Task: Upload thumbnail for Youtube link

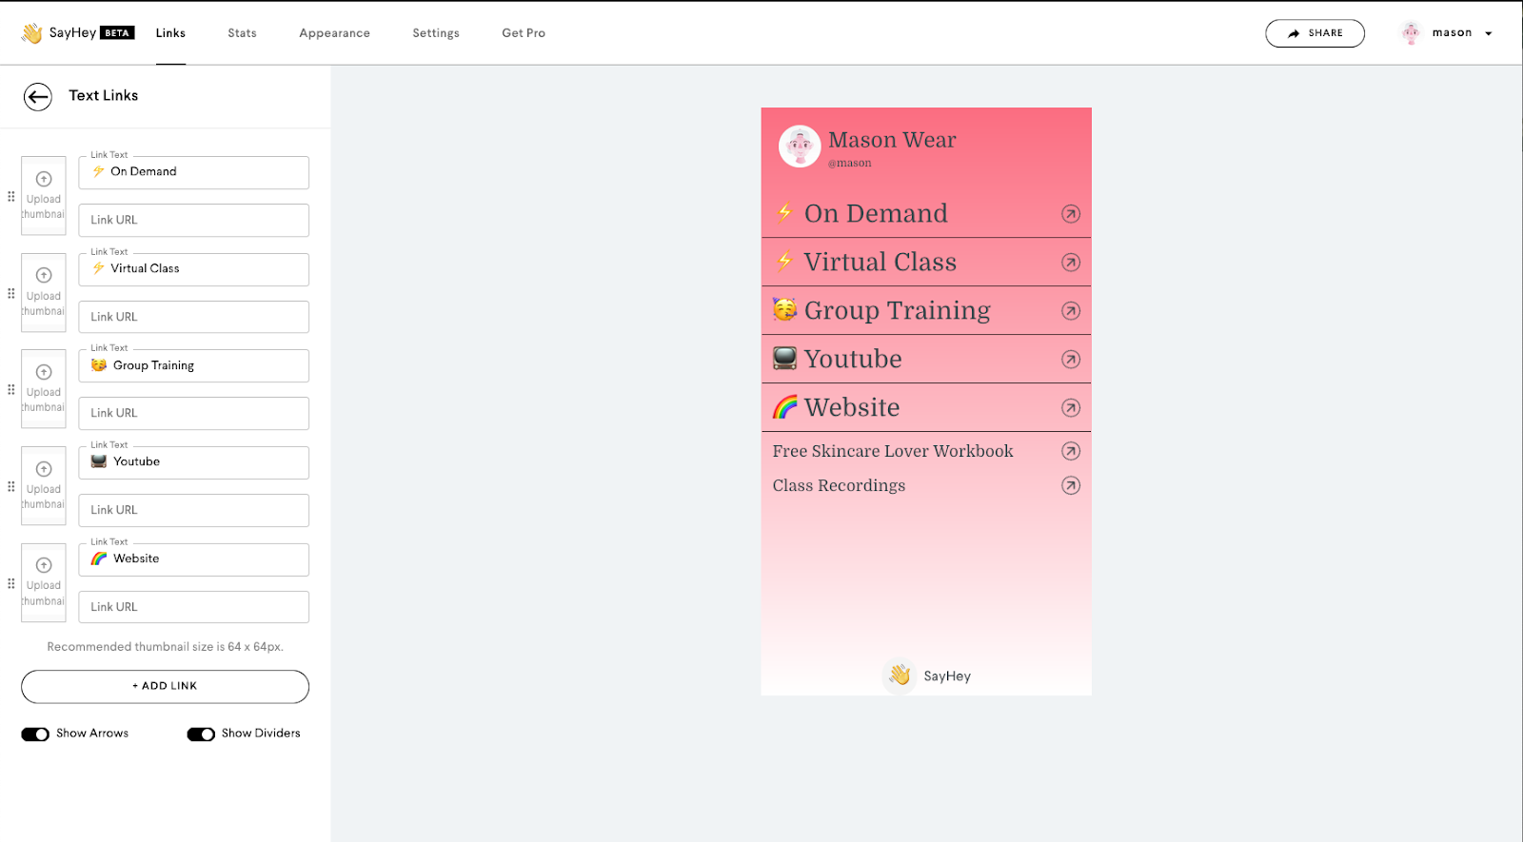Action: (x=44, y=485)
